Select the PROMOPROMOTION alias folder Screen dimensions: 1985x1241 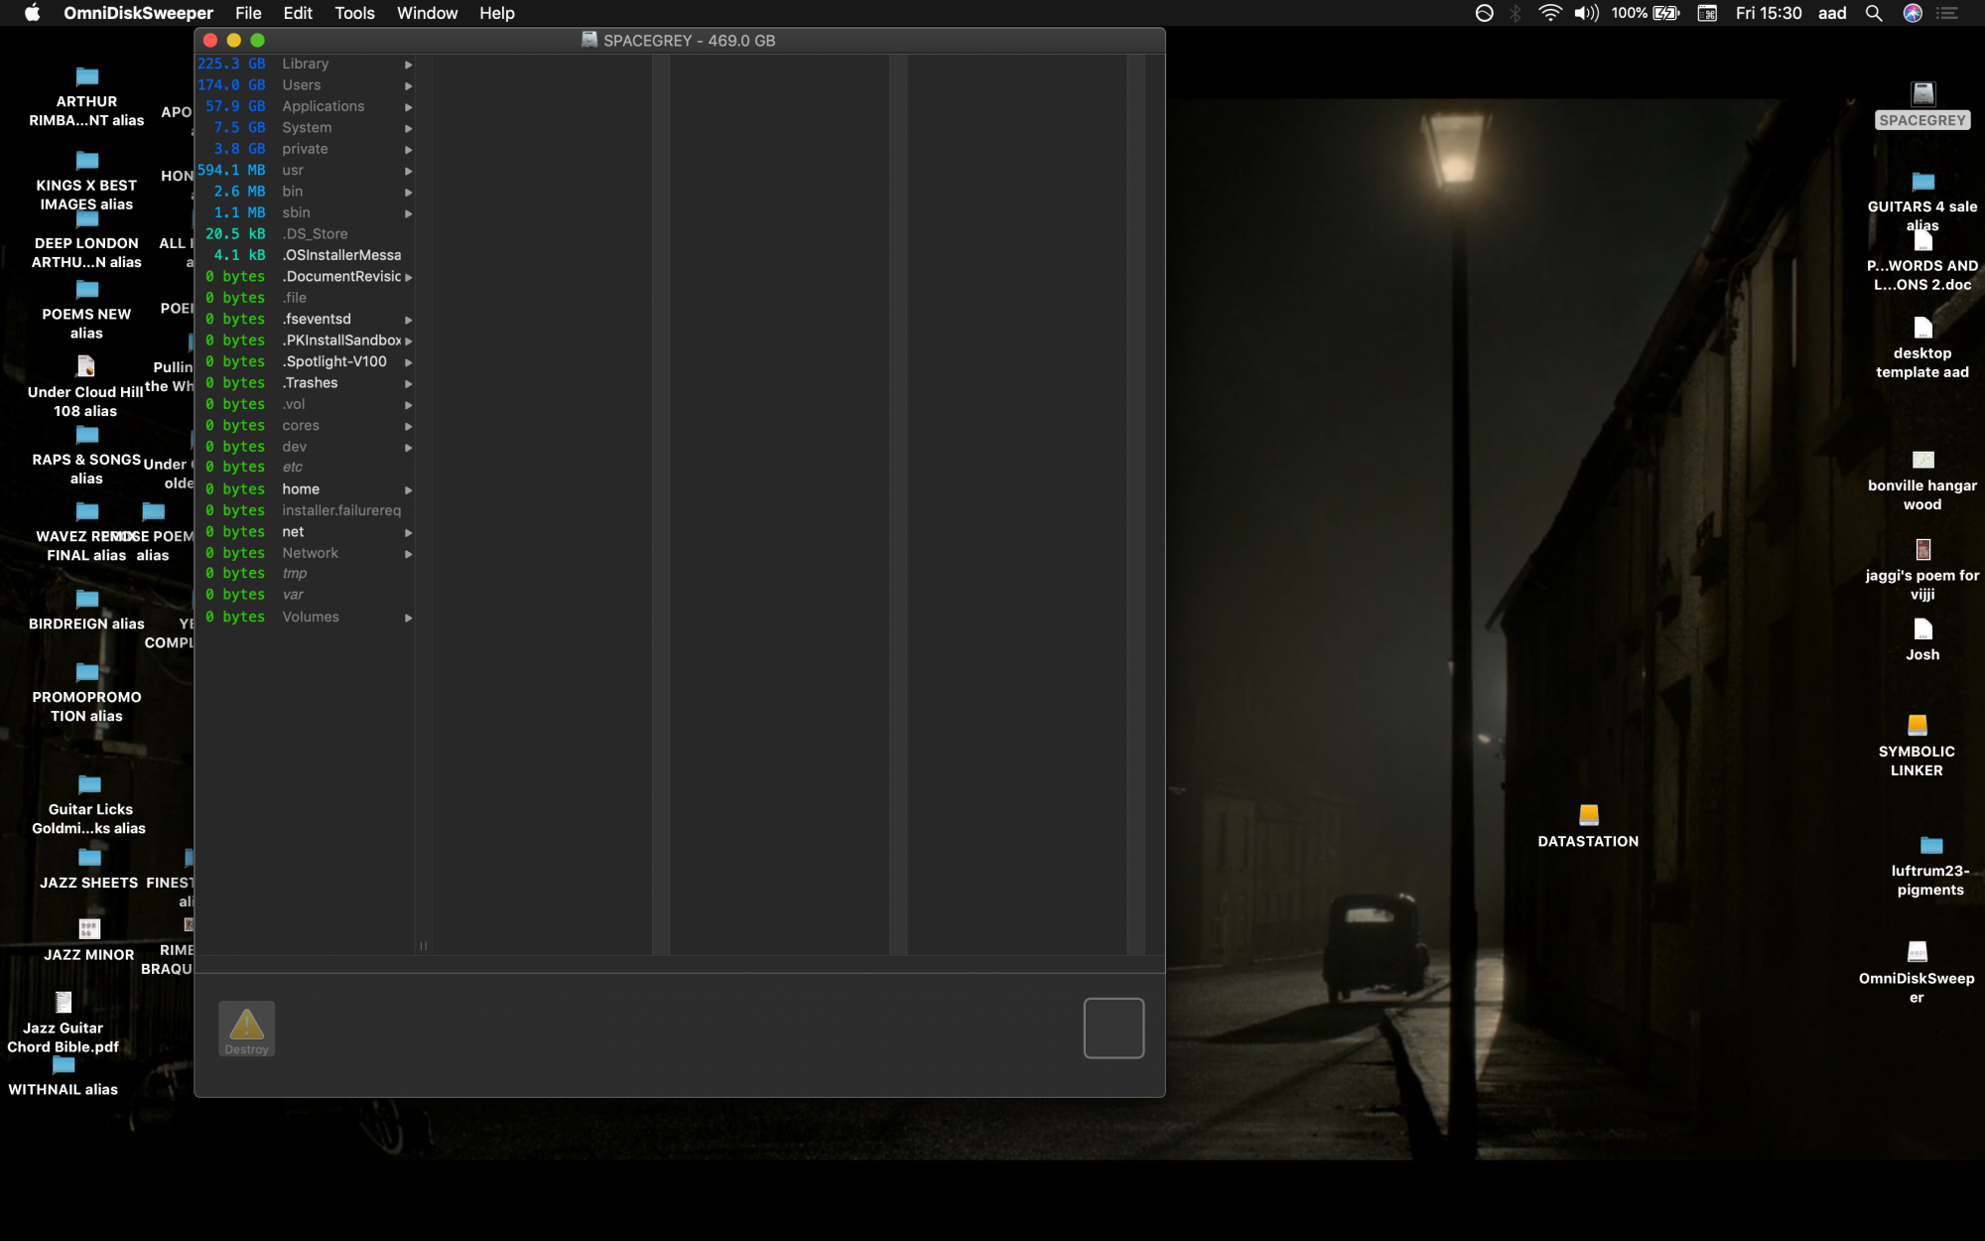coord(86,672)
